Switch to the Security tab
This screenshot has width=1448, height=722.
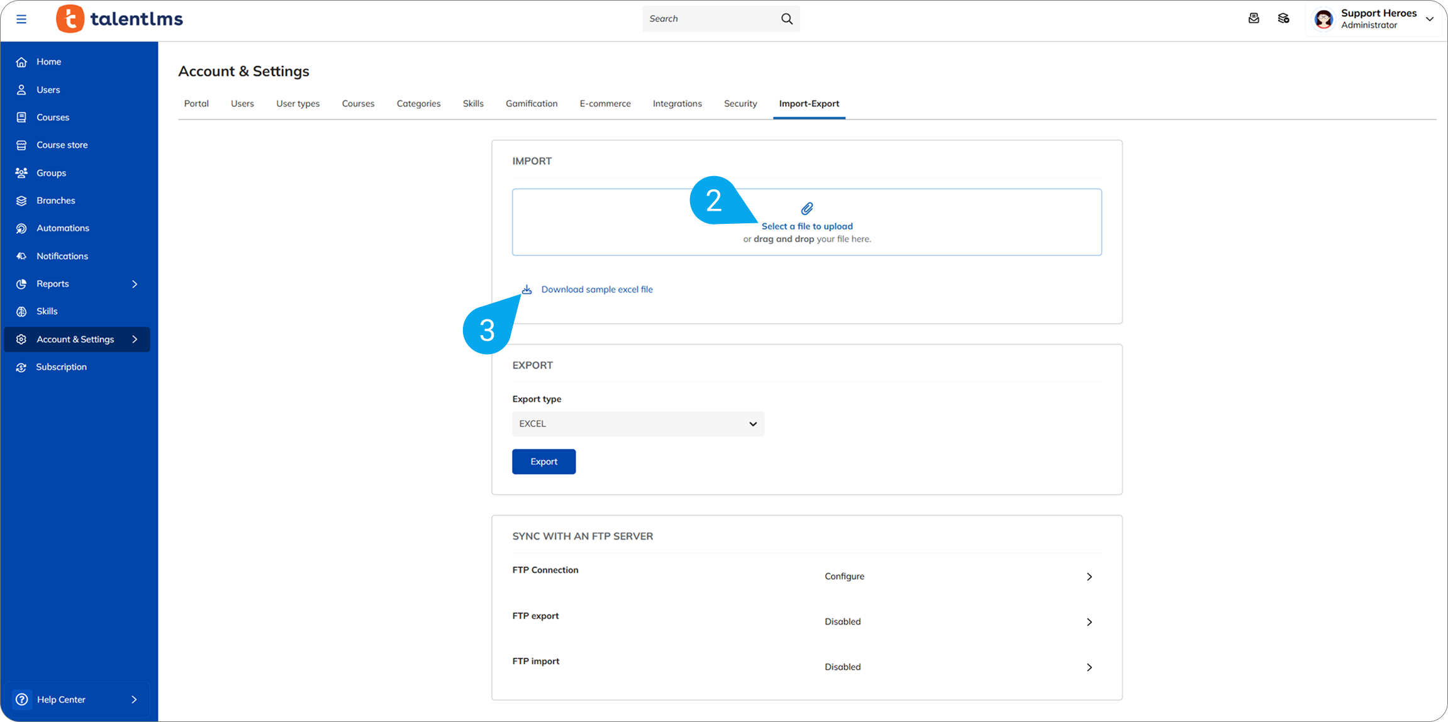pyautogui.click(x=740, y=103)
